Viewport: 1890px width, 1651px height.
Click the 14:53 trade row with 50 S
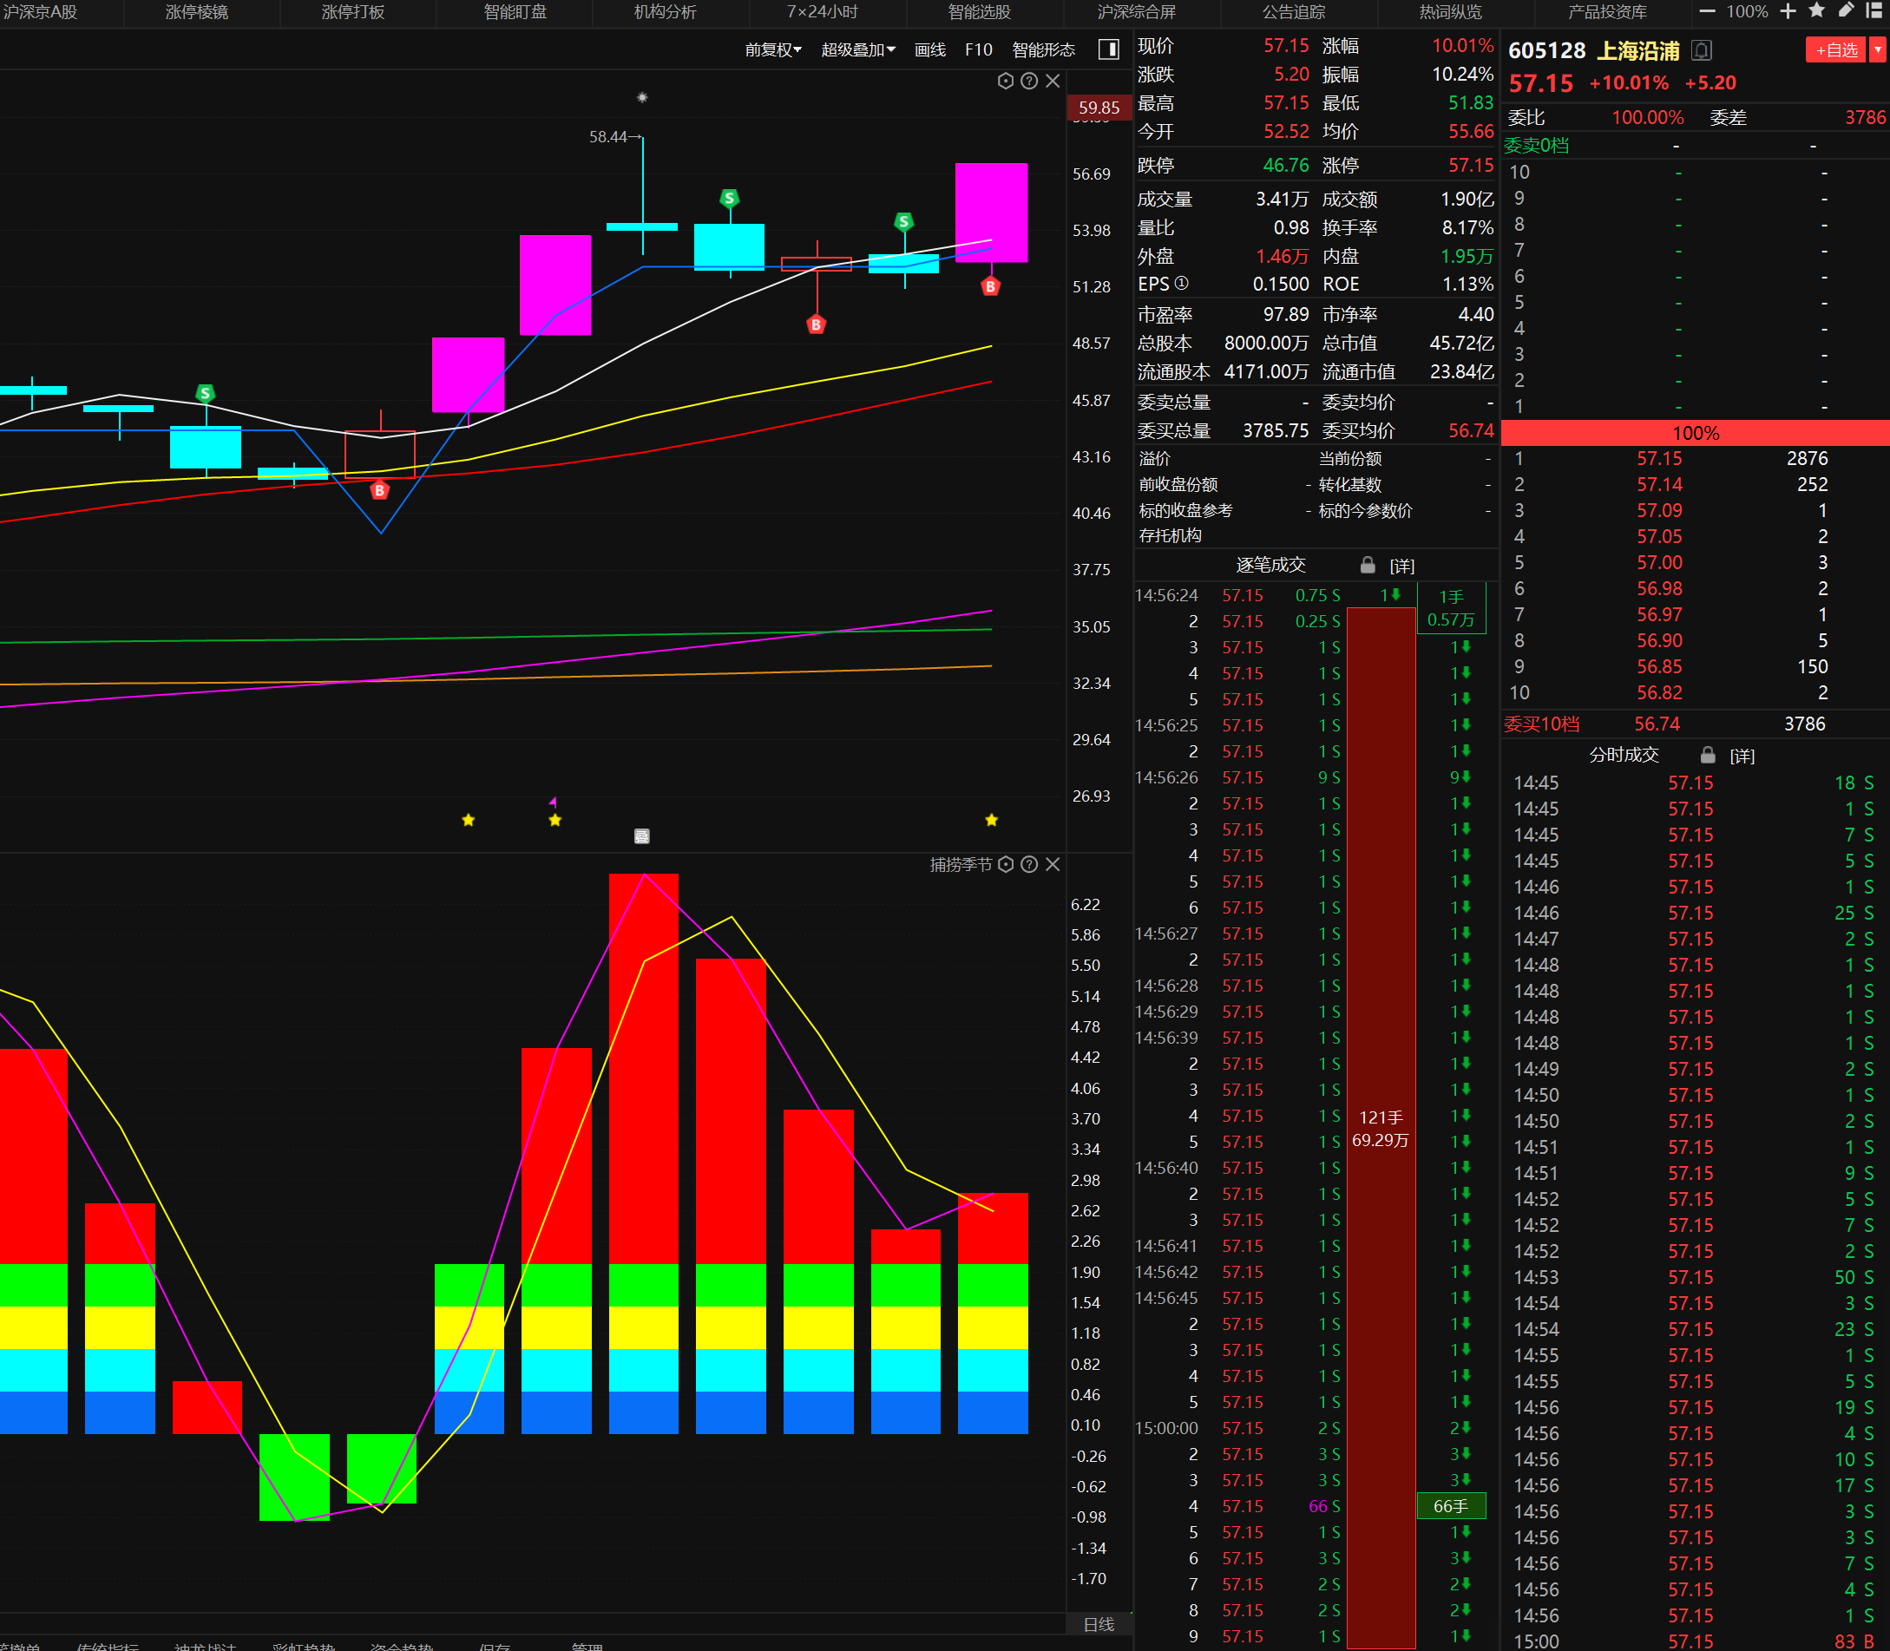pos(1696,1277)
